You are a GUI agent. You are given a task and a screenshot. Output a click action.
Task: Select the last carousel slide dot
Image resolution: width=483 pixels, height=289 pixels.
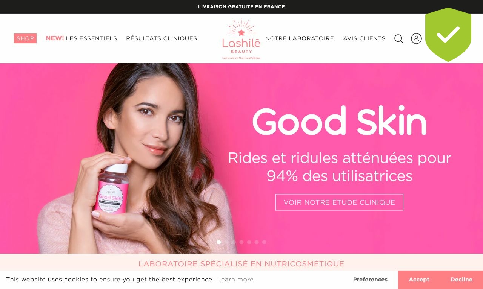click(264, 242)
